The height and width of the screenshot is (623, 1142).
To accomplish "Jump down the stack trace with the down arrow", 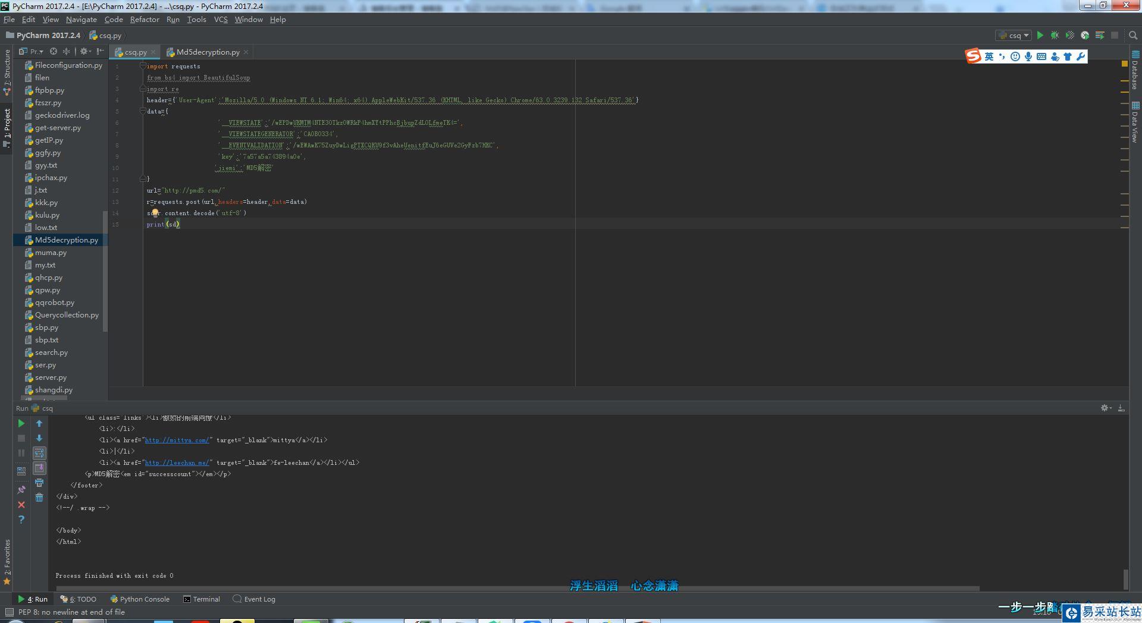I will [x=39, y=438].
